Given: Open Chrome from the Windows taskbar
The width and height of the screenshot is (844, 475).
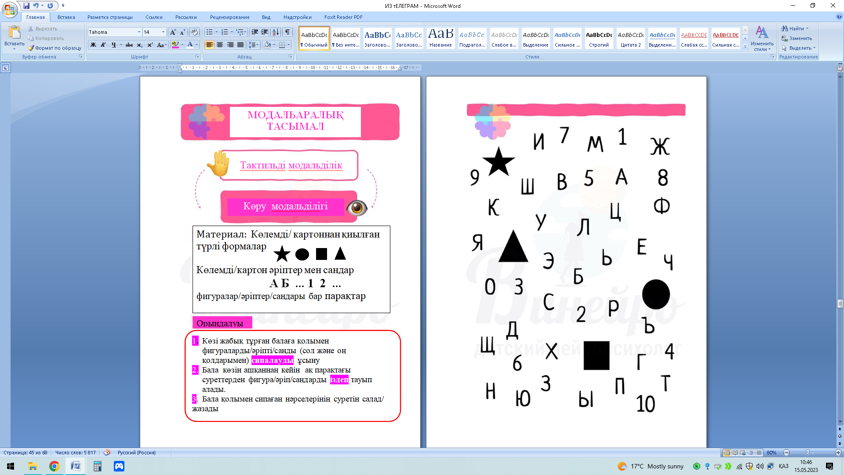Looking at the screenshot, I should tap(54, 466).
